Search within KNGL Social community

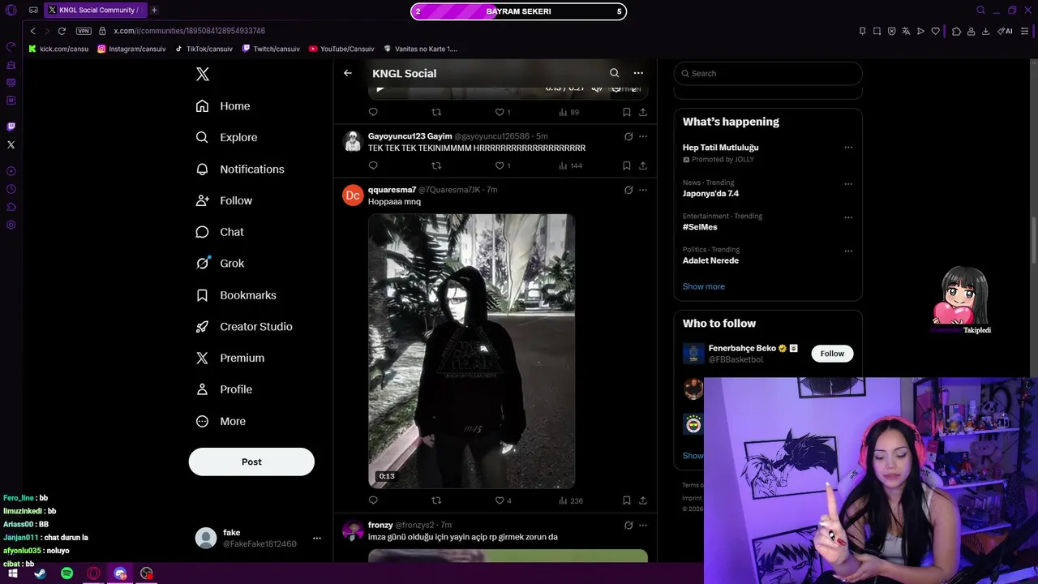[614, 73]
